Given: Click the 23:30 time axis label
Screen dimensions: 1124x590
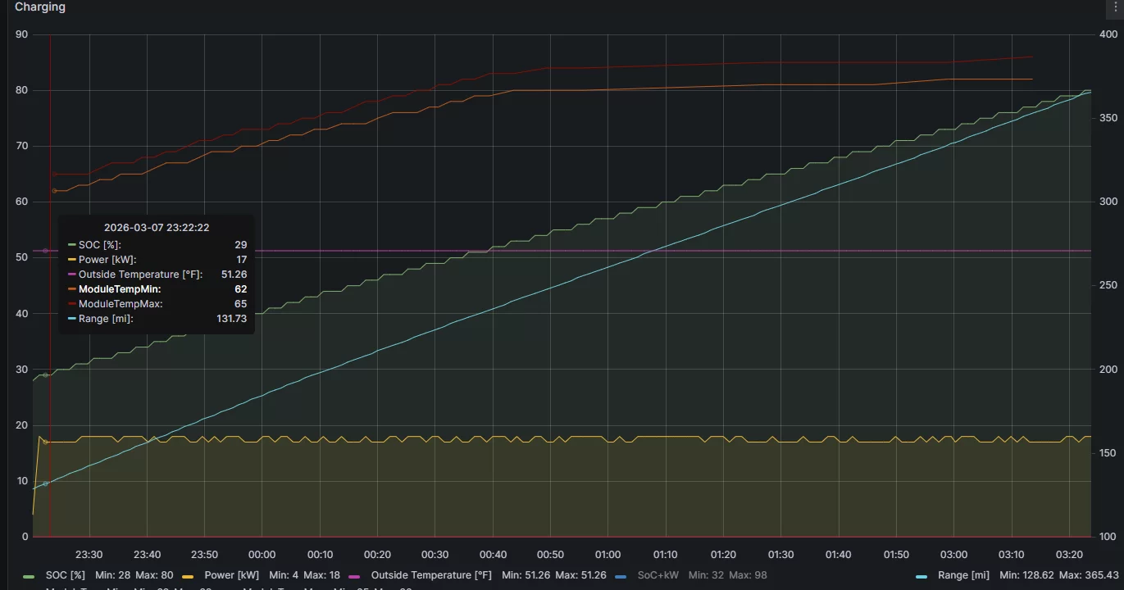Looking at the screenshot, I should click(89, 555).
